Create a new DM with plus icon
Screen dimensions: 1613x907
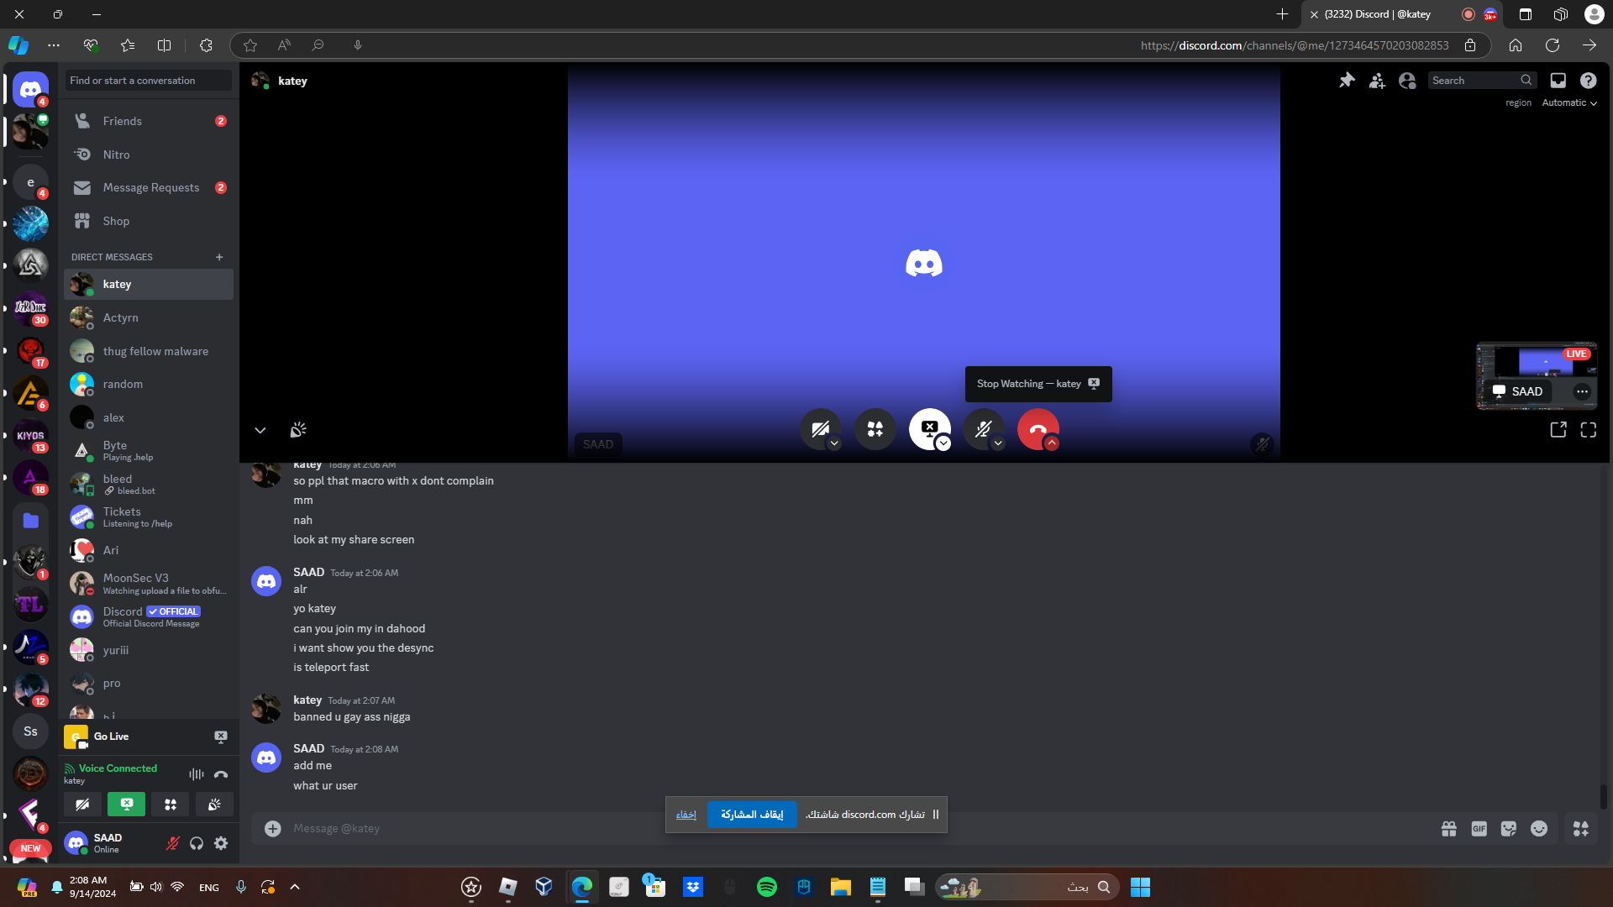219,257
